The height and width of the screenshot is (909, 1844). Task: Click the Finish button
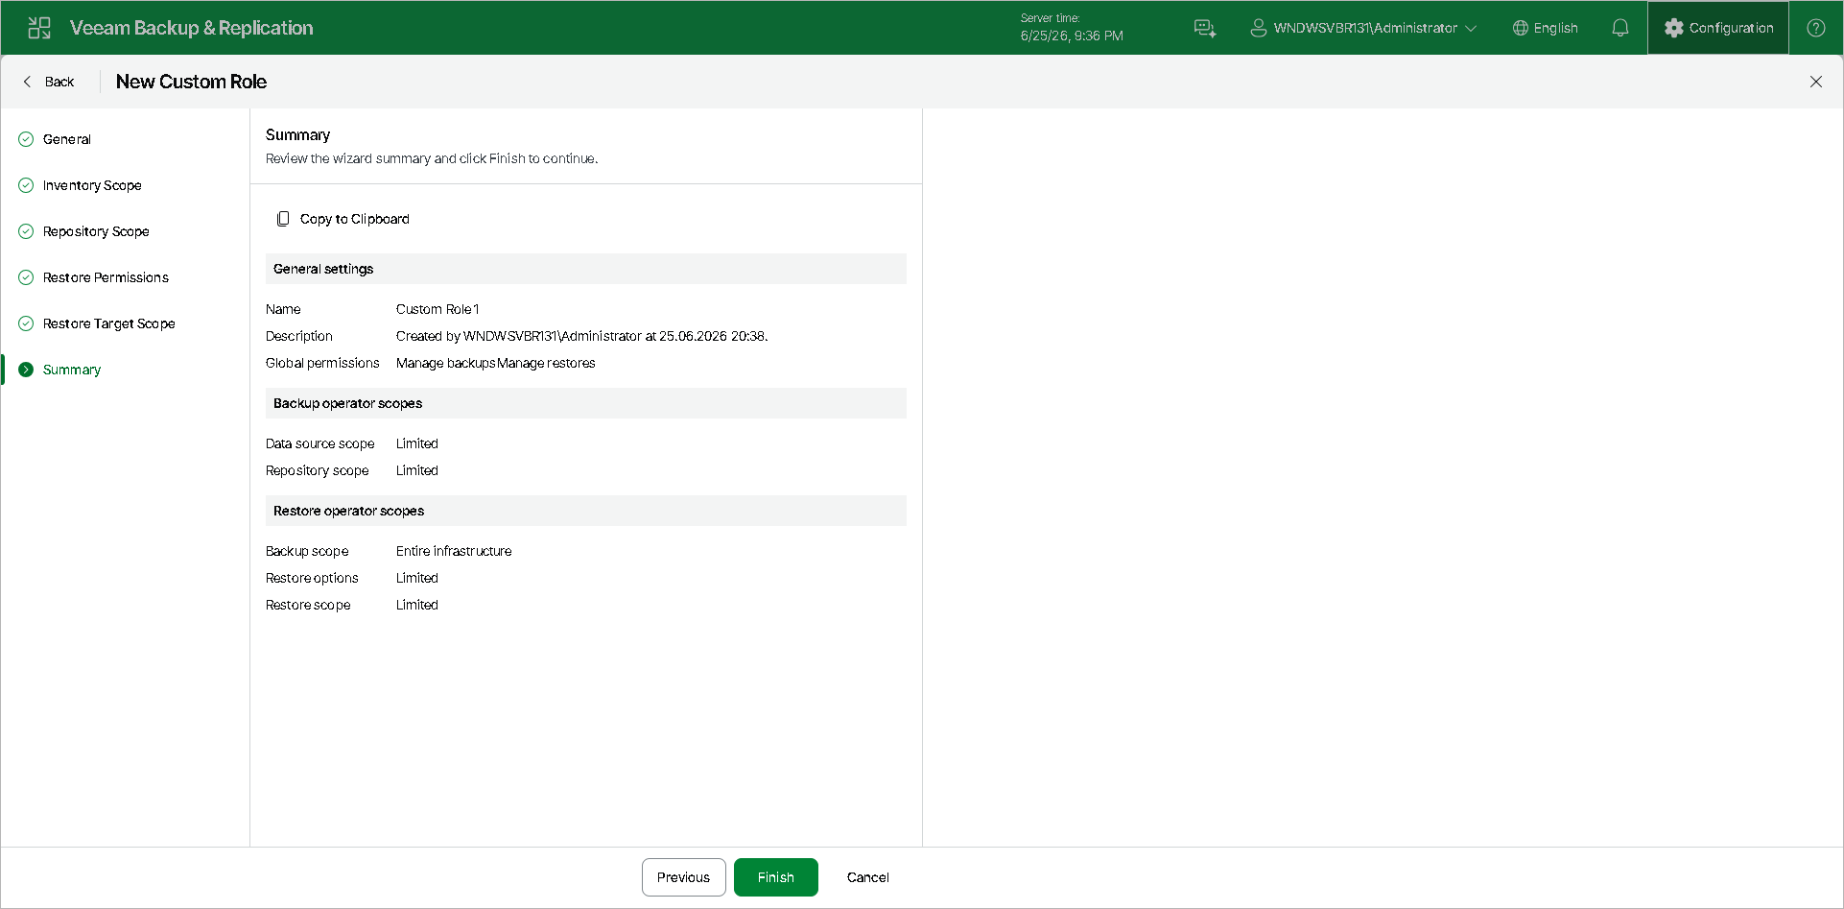[x=776, y=877]
